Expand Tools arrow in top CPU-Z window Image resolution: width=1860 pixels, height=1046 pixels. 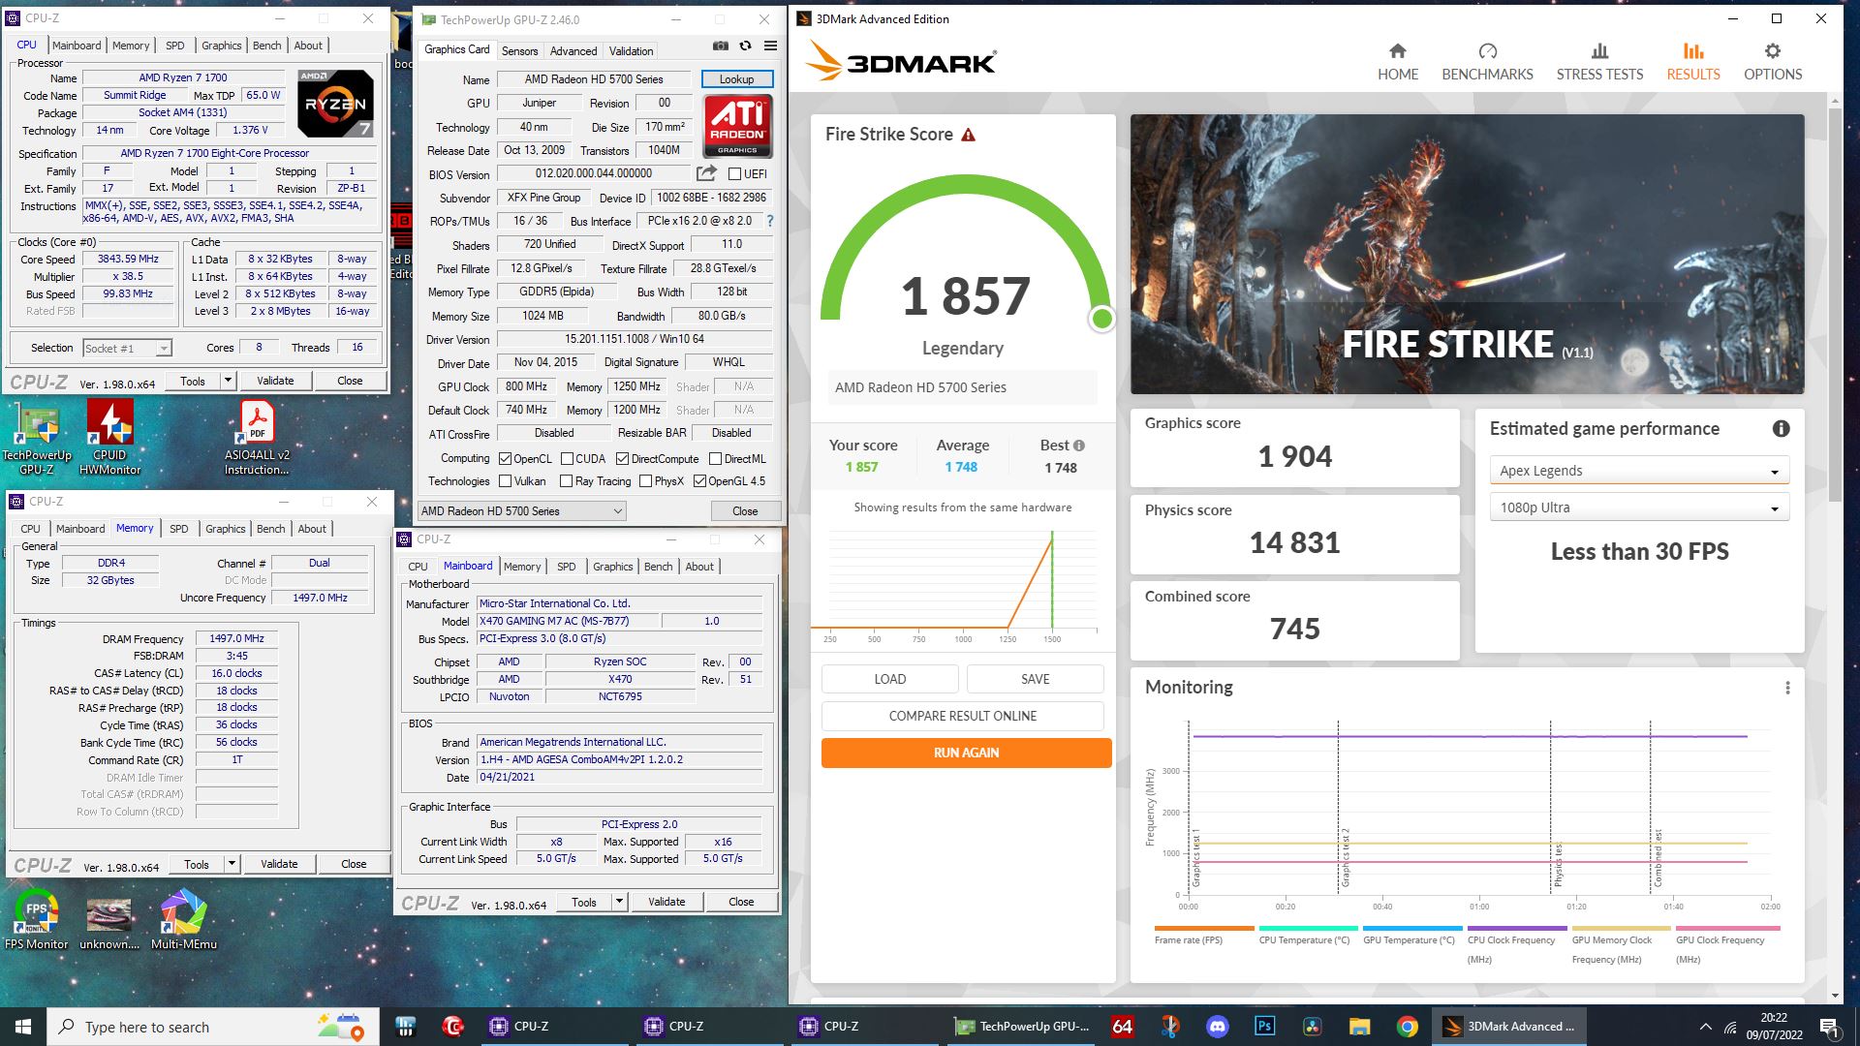click(229, 381)
